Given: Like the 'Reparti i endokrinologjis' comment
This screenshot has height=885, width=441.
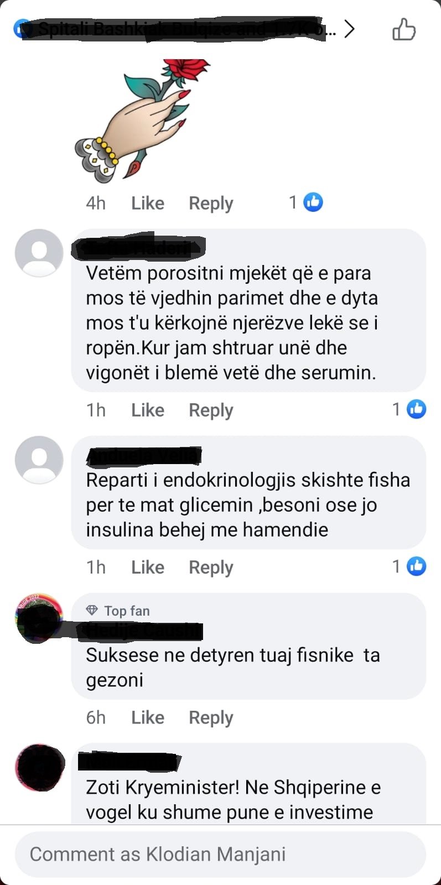Looking at the screenshot, I should click(148, 567).
